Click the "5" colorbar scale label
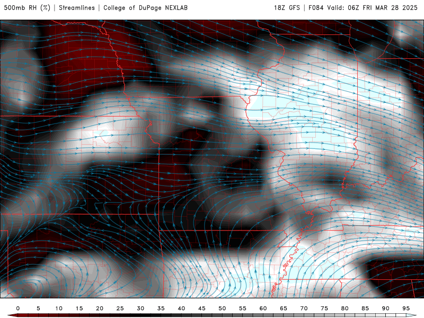 (38, 308)
